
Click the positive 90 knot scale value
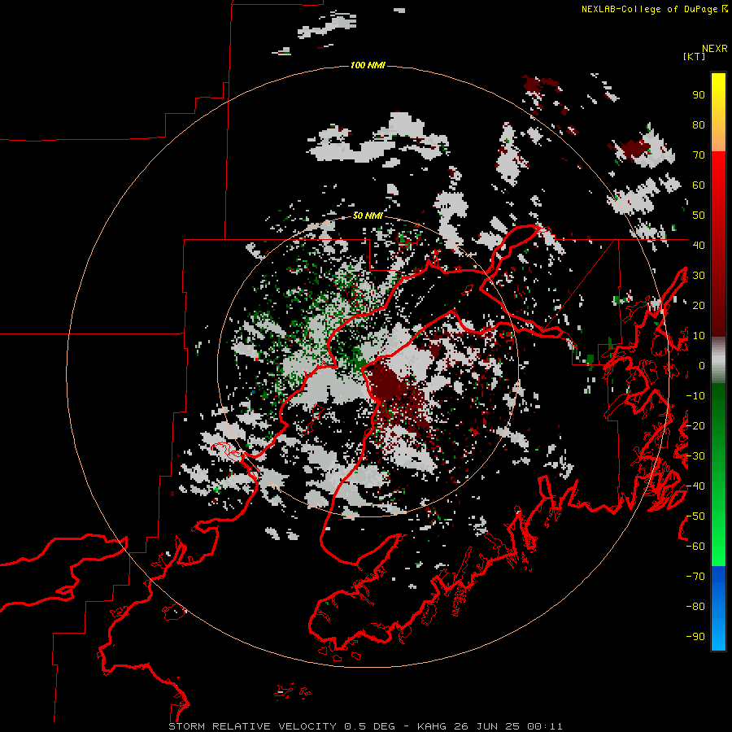[699, 95]
